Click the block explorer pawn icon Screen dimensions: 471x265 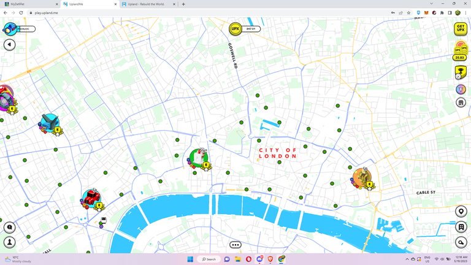tap(10, 242)
